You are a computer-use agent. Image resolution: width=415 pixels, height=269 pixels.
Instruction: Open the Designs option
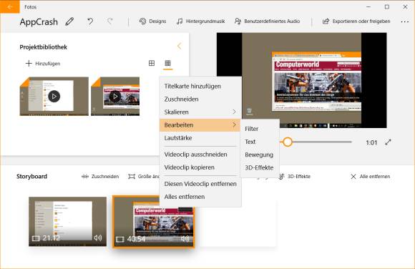pos(152,21)
